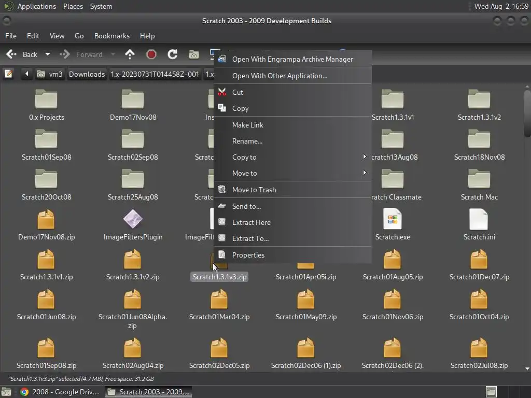Open Properties from the context menu
The height and width of the screenshot is (398, 531).
pos(292,255)
